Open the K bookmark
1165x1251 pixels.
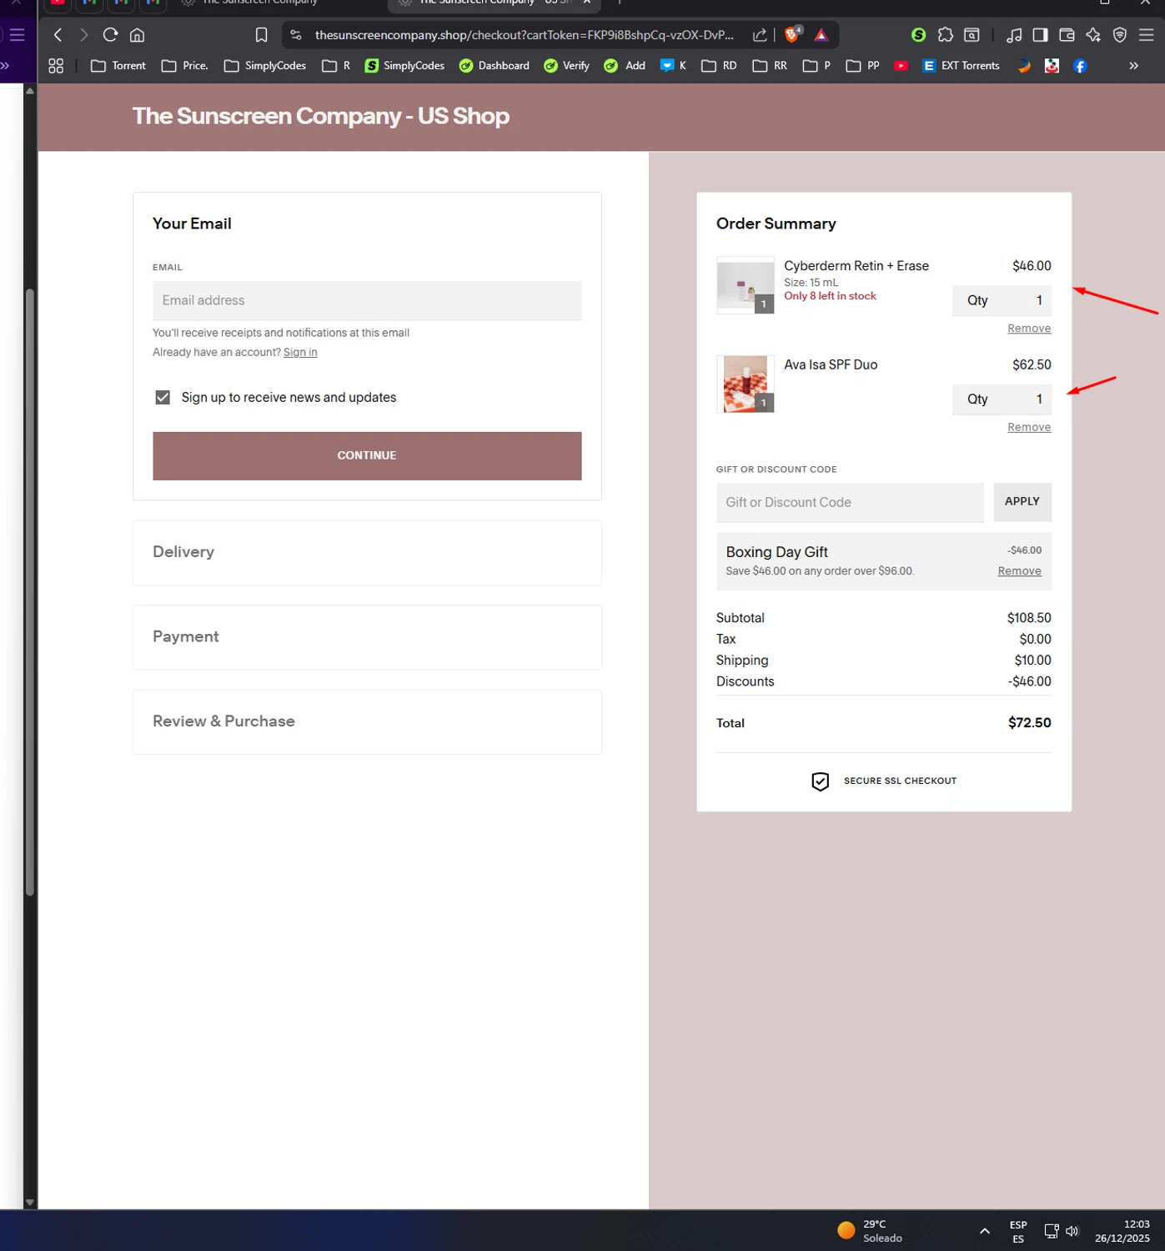pyautogui.click(x=673, y=66)
